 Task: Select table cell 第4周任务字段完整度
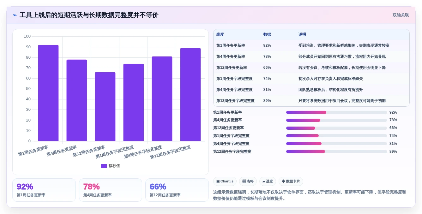pyautogui.click(x=234, y=90)
